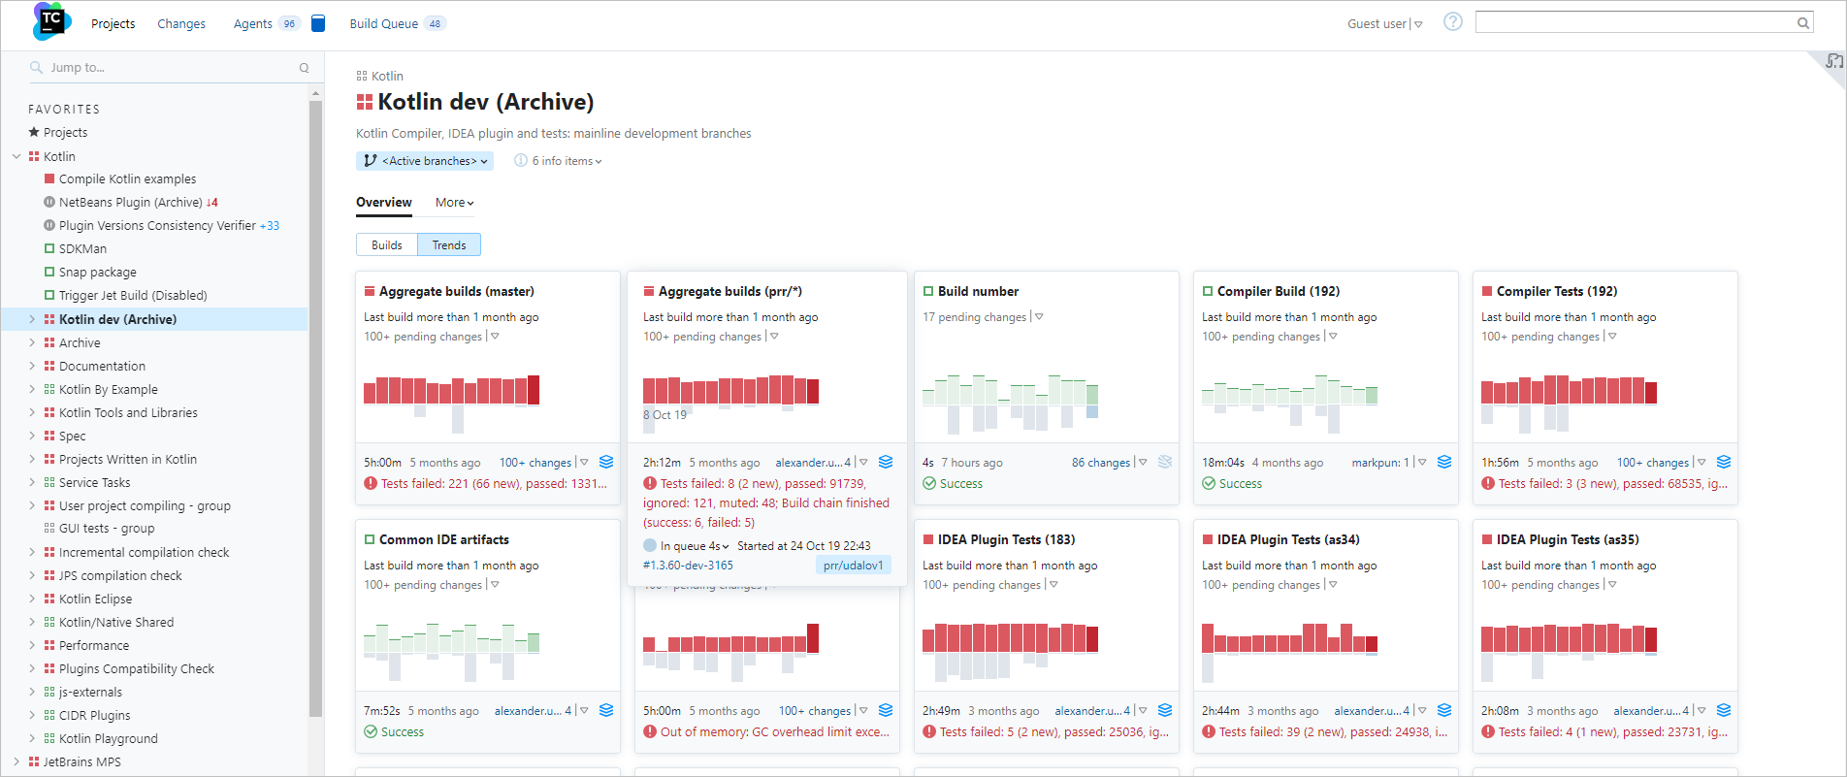Image resolution: width=1847 pixels, height=777 pixels.
Task: Click the agents pool icon beside Agents
Action: [318, 23]
